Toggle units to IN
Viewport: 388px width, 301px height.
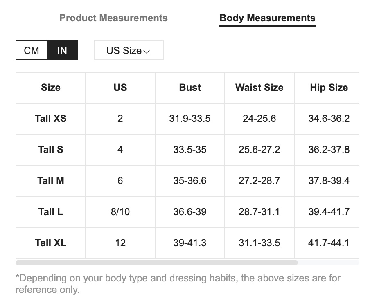(62, 50)
